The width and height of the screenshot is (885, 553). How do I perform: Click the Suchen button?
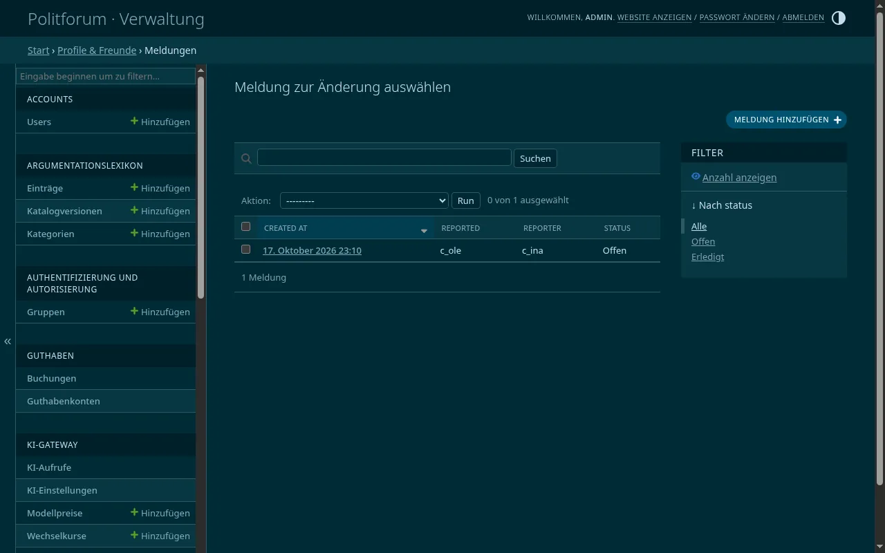click(535, 158)
